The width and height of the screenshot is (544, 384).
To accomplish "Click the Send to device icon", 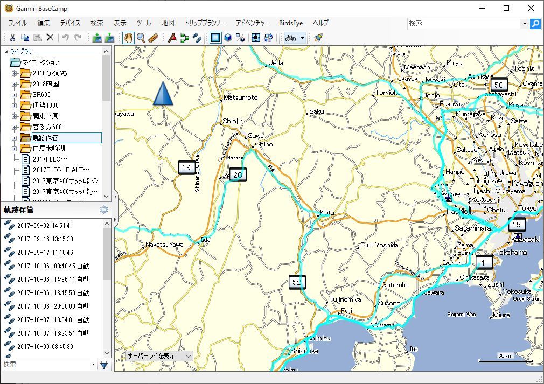I will pyautogui.click(x=97, y=38).
